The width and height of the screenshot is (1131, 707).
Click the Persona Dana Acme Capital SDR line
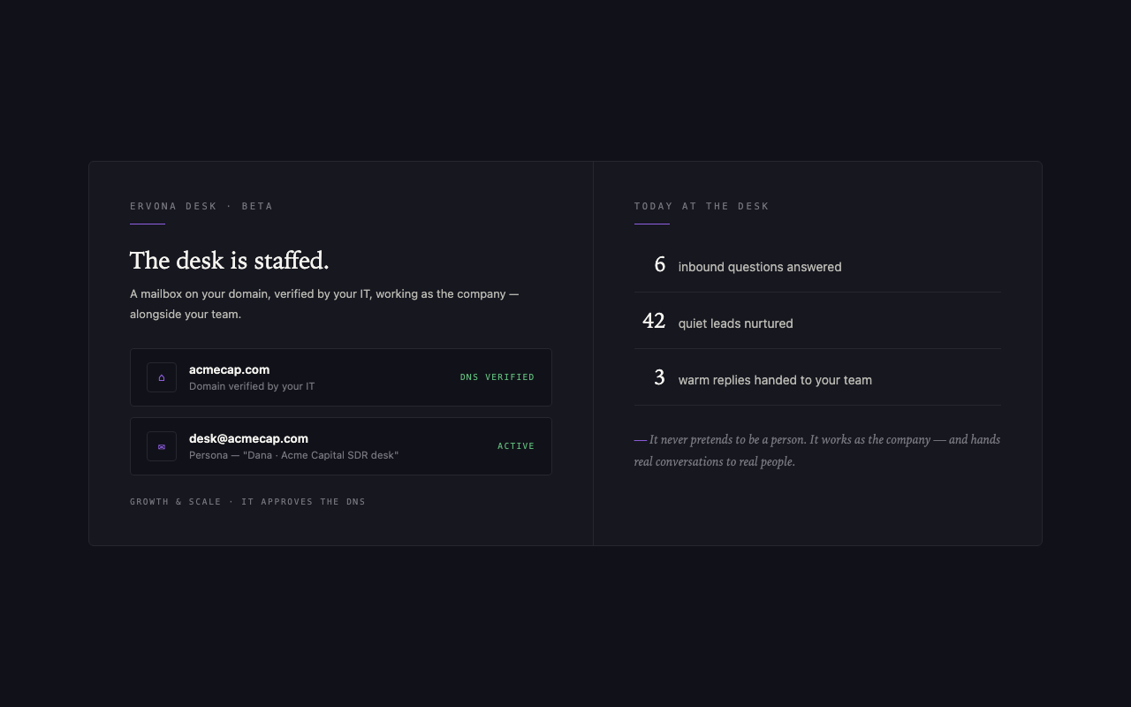(x=293, y=455)
